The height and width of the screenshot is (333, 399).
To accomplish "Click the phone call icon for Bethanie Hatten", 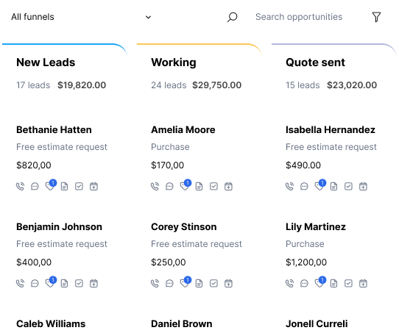I will pyautogui.click(x=20, y=187).
